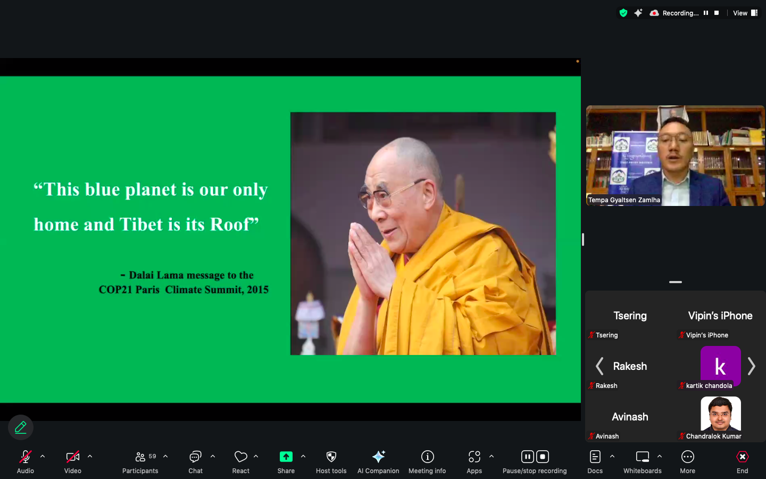Image resolution: width=766 pixels, height=479 pixels.
Task: Open the View layout menu
Action: [745, 13]
